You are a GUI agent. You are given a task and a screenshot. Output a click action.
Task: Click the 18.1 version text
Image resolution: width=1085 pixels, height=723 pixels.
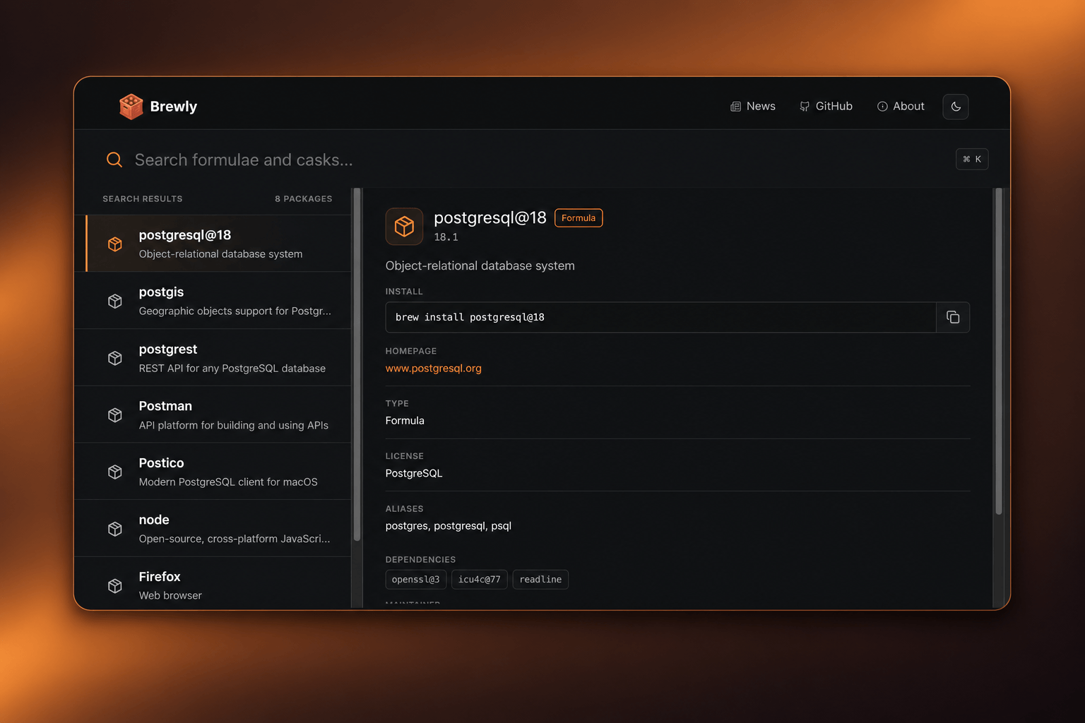pyautogui.click(x=446, y=237)
